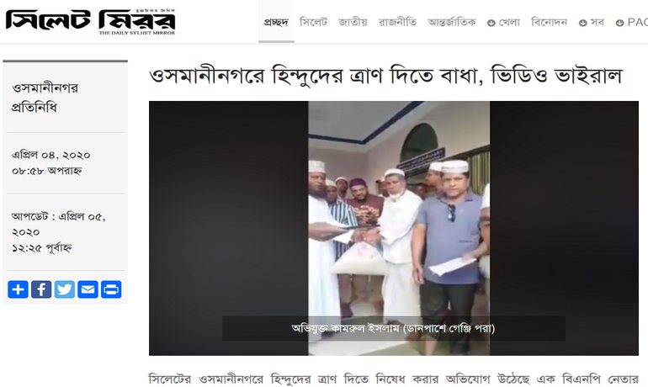648x387 pixels.
Task: Select the রাজনীতি menu item
Action: tap(397, 22)
